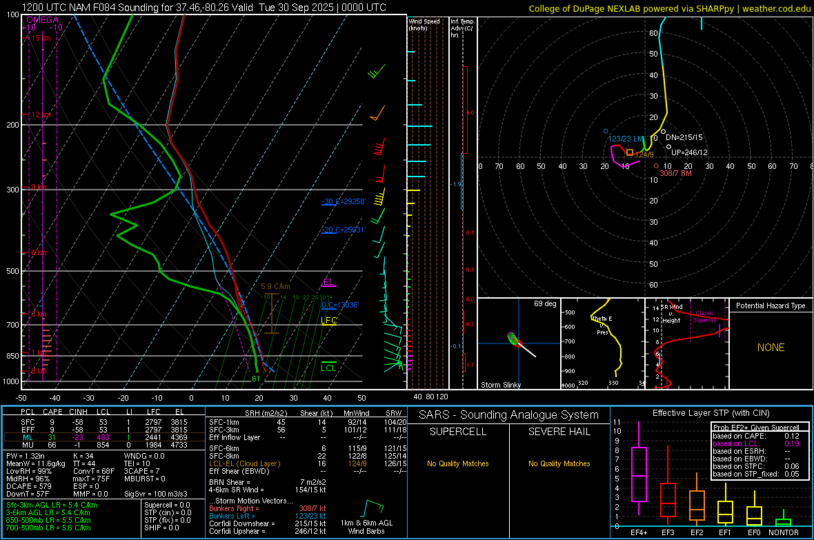Image resolution: width=814 pixels, height=540 pixels.
Task: Click the UP=246/12 label on hodograph
Action: (689, 152)
